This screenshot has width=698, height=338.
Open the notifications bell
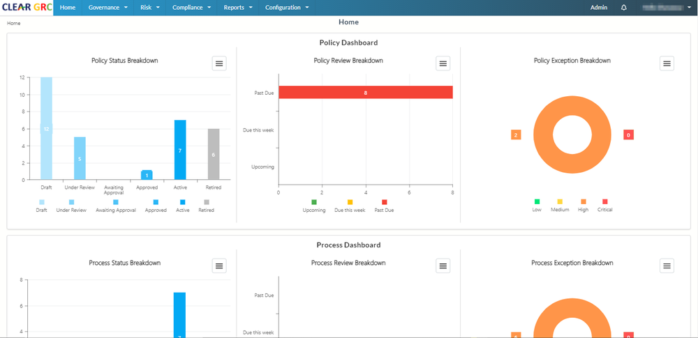pos(623,8)
